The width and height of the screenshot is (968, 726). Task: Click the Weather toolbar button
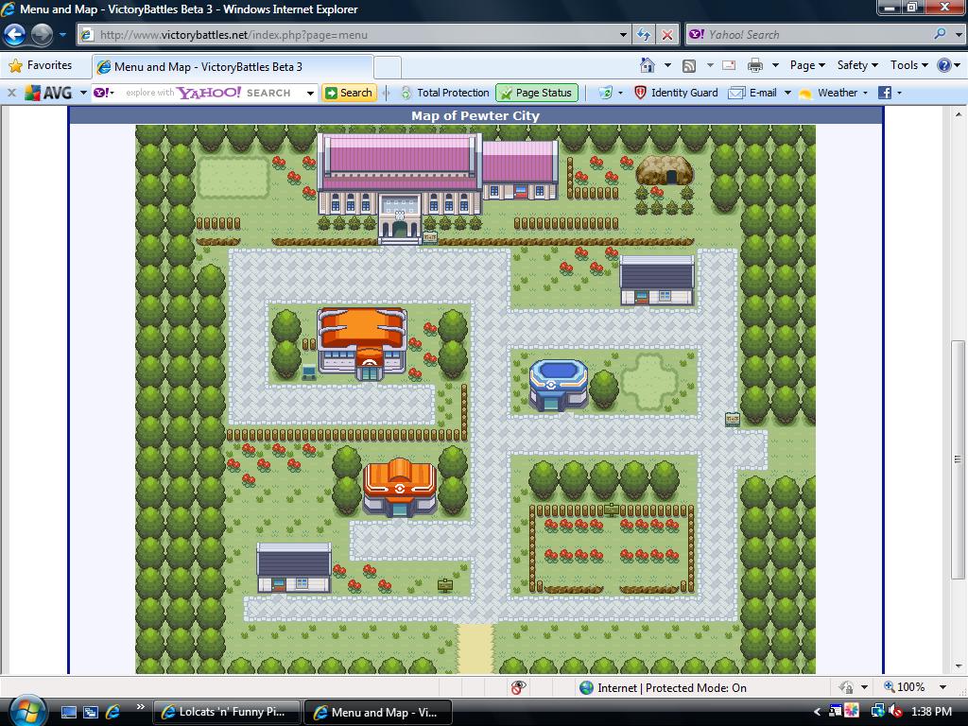coord(828,93)
